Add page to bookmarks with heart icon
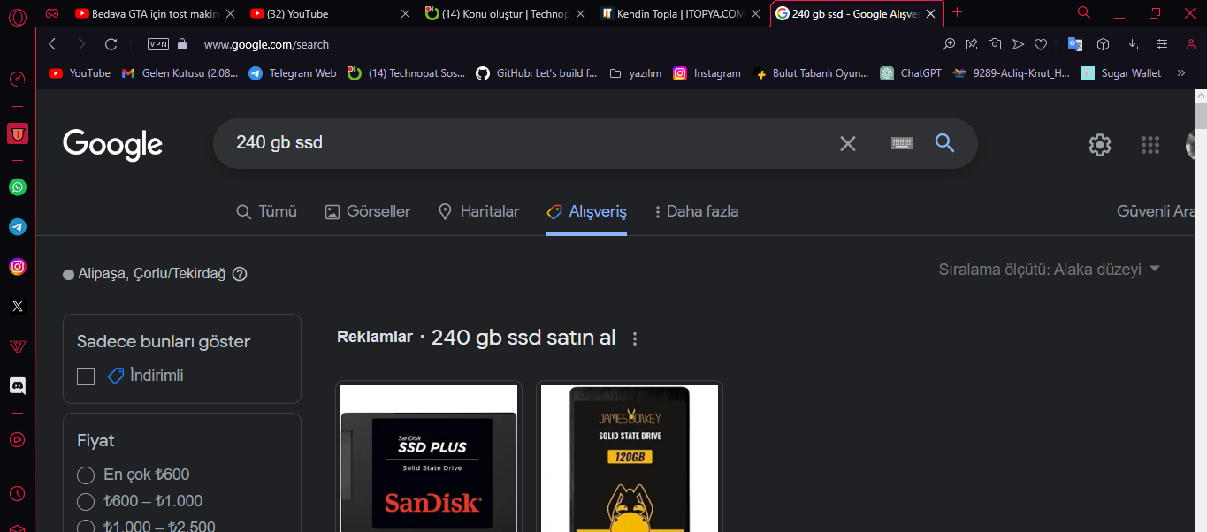The image size is (1207, 532). (x=1041, y=44)
